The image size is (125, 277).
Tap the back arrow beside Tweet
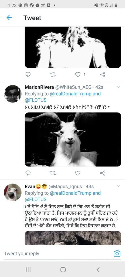click(9, 18)
